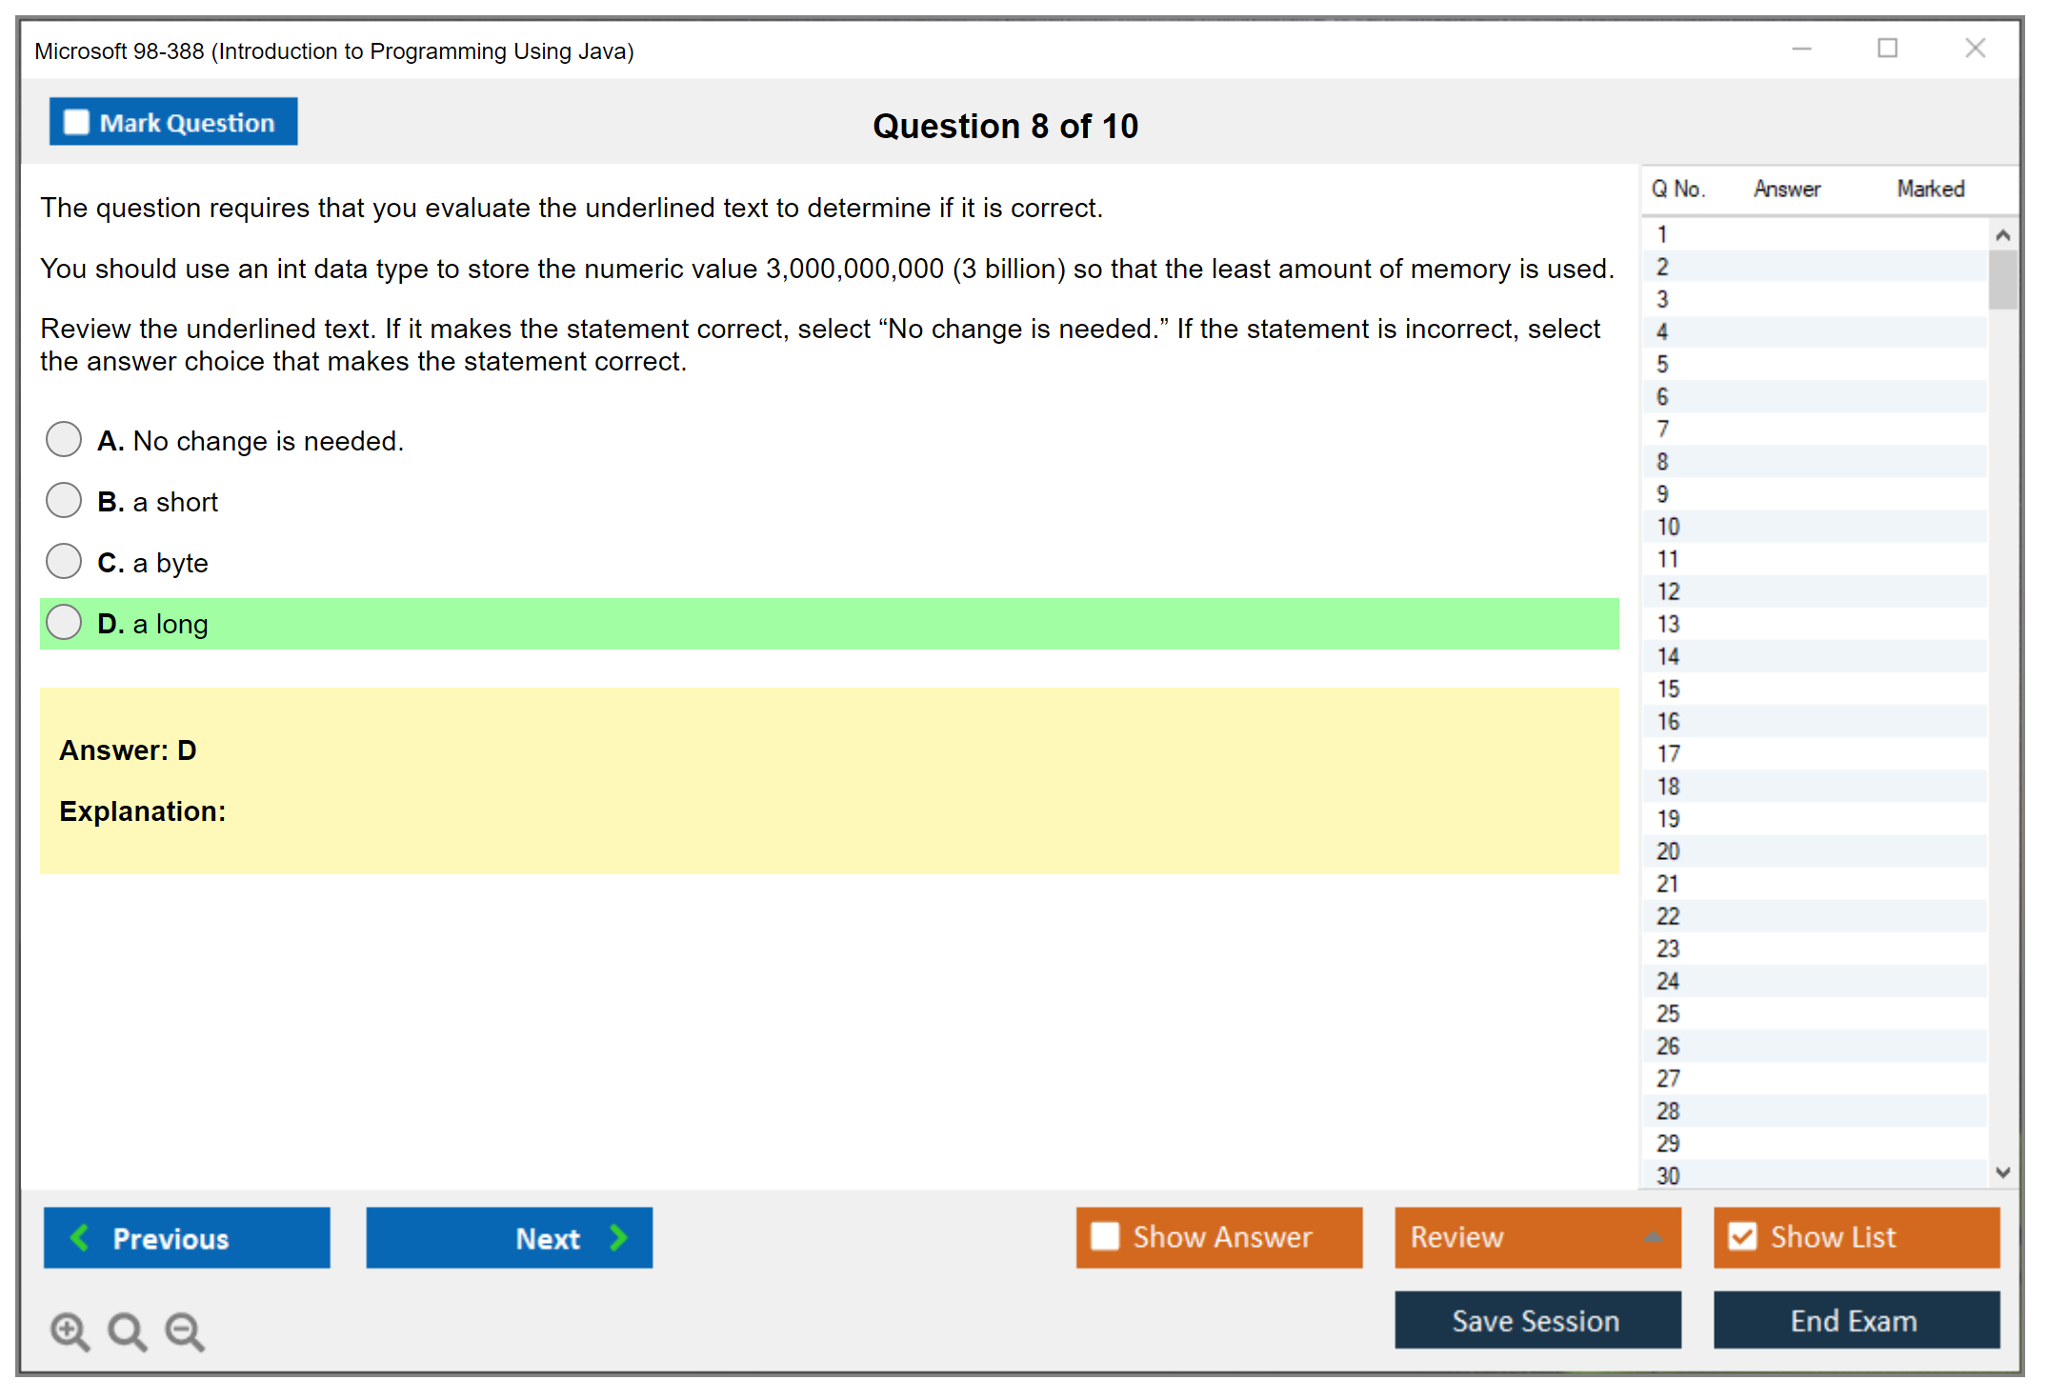The height and width of the screenshot is (1400, 2048).
Task: Click the zoom in magnifier icon
Action: pyautogui.click(x=70, y=1330)
